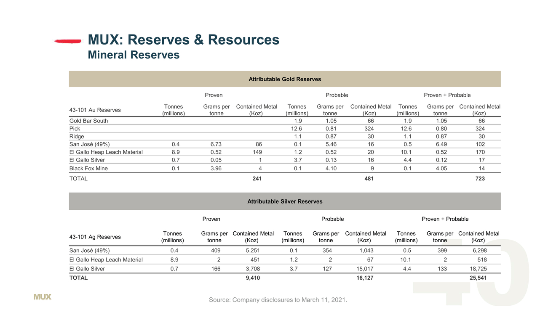556x328 pixels.
Task: Click the 'Black Fox Mine' row name
Action: coord(88,169)
